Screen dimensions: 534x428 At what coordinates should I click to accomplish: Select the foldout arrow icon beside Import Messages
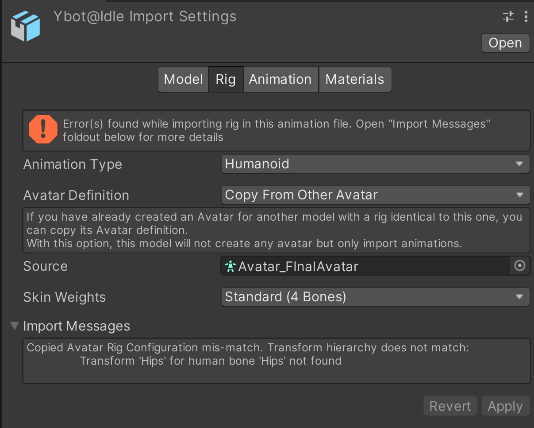pyautogui.click(x=14, y=326)
